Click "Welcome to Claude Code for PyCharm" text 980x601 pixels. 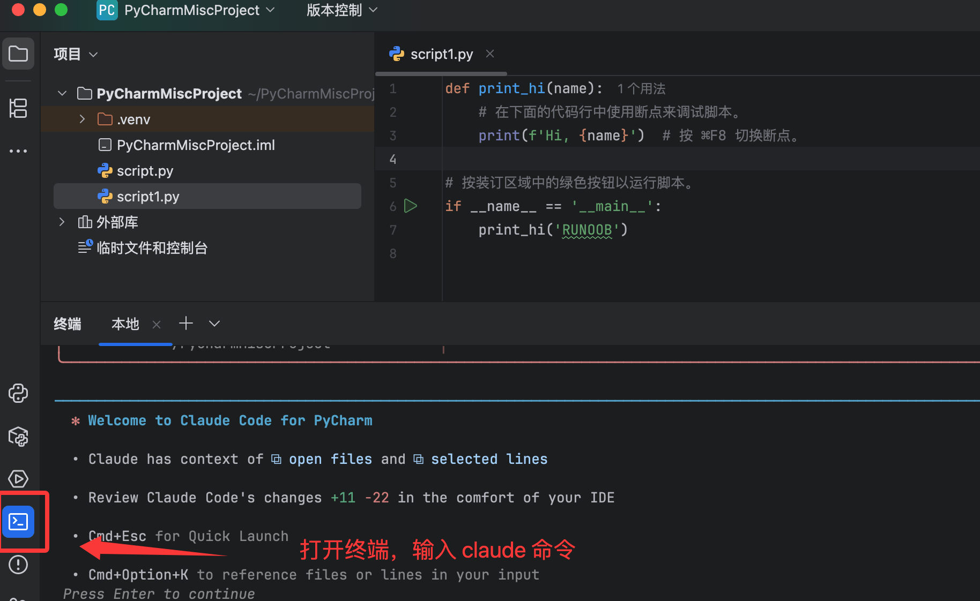(230, 420)
